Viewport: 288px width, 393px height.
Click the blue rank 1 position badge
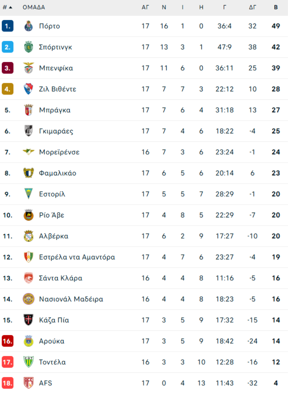click(x=7, y=26)
